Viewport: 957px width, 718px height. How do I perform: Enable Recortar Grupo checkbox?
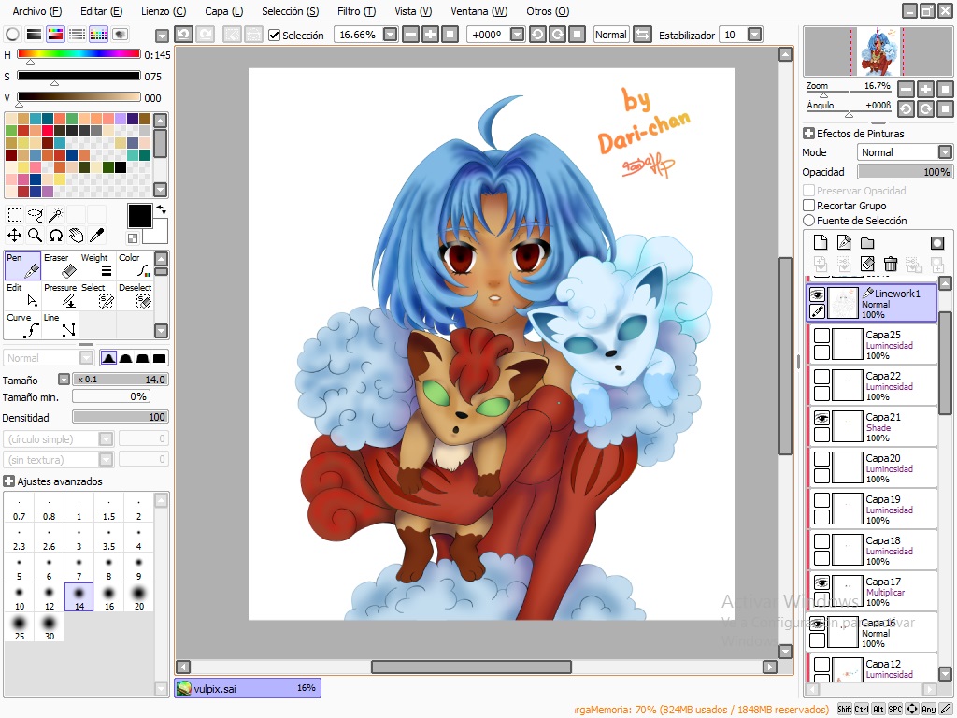(x=808, y=205)
